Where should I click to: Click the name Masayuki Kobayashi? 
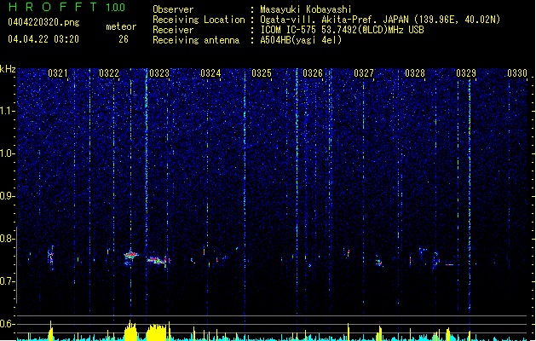click(x=306, y=9)
